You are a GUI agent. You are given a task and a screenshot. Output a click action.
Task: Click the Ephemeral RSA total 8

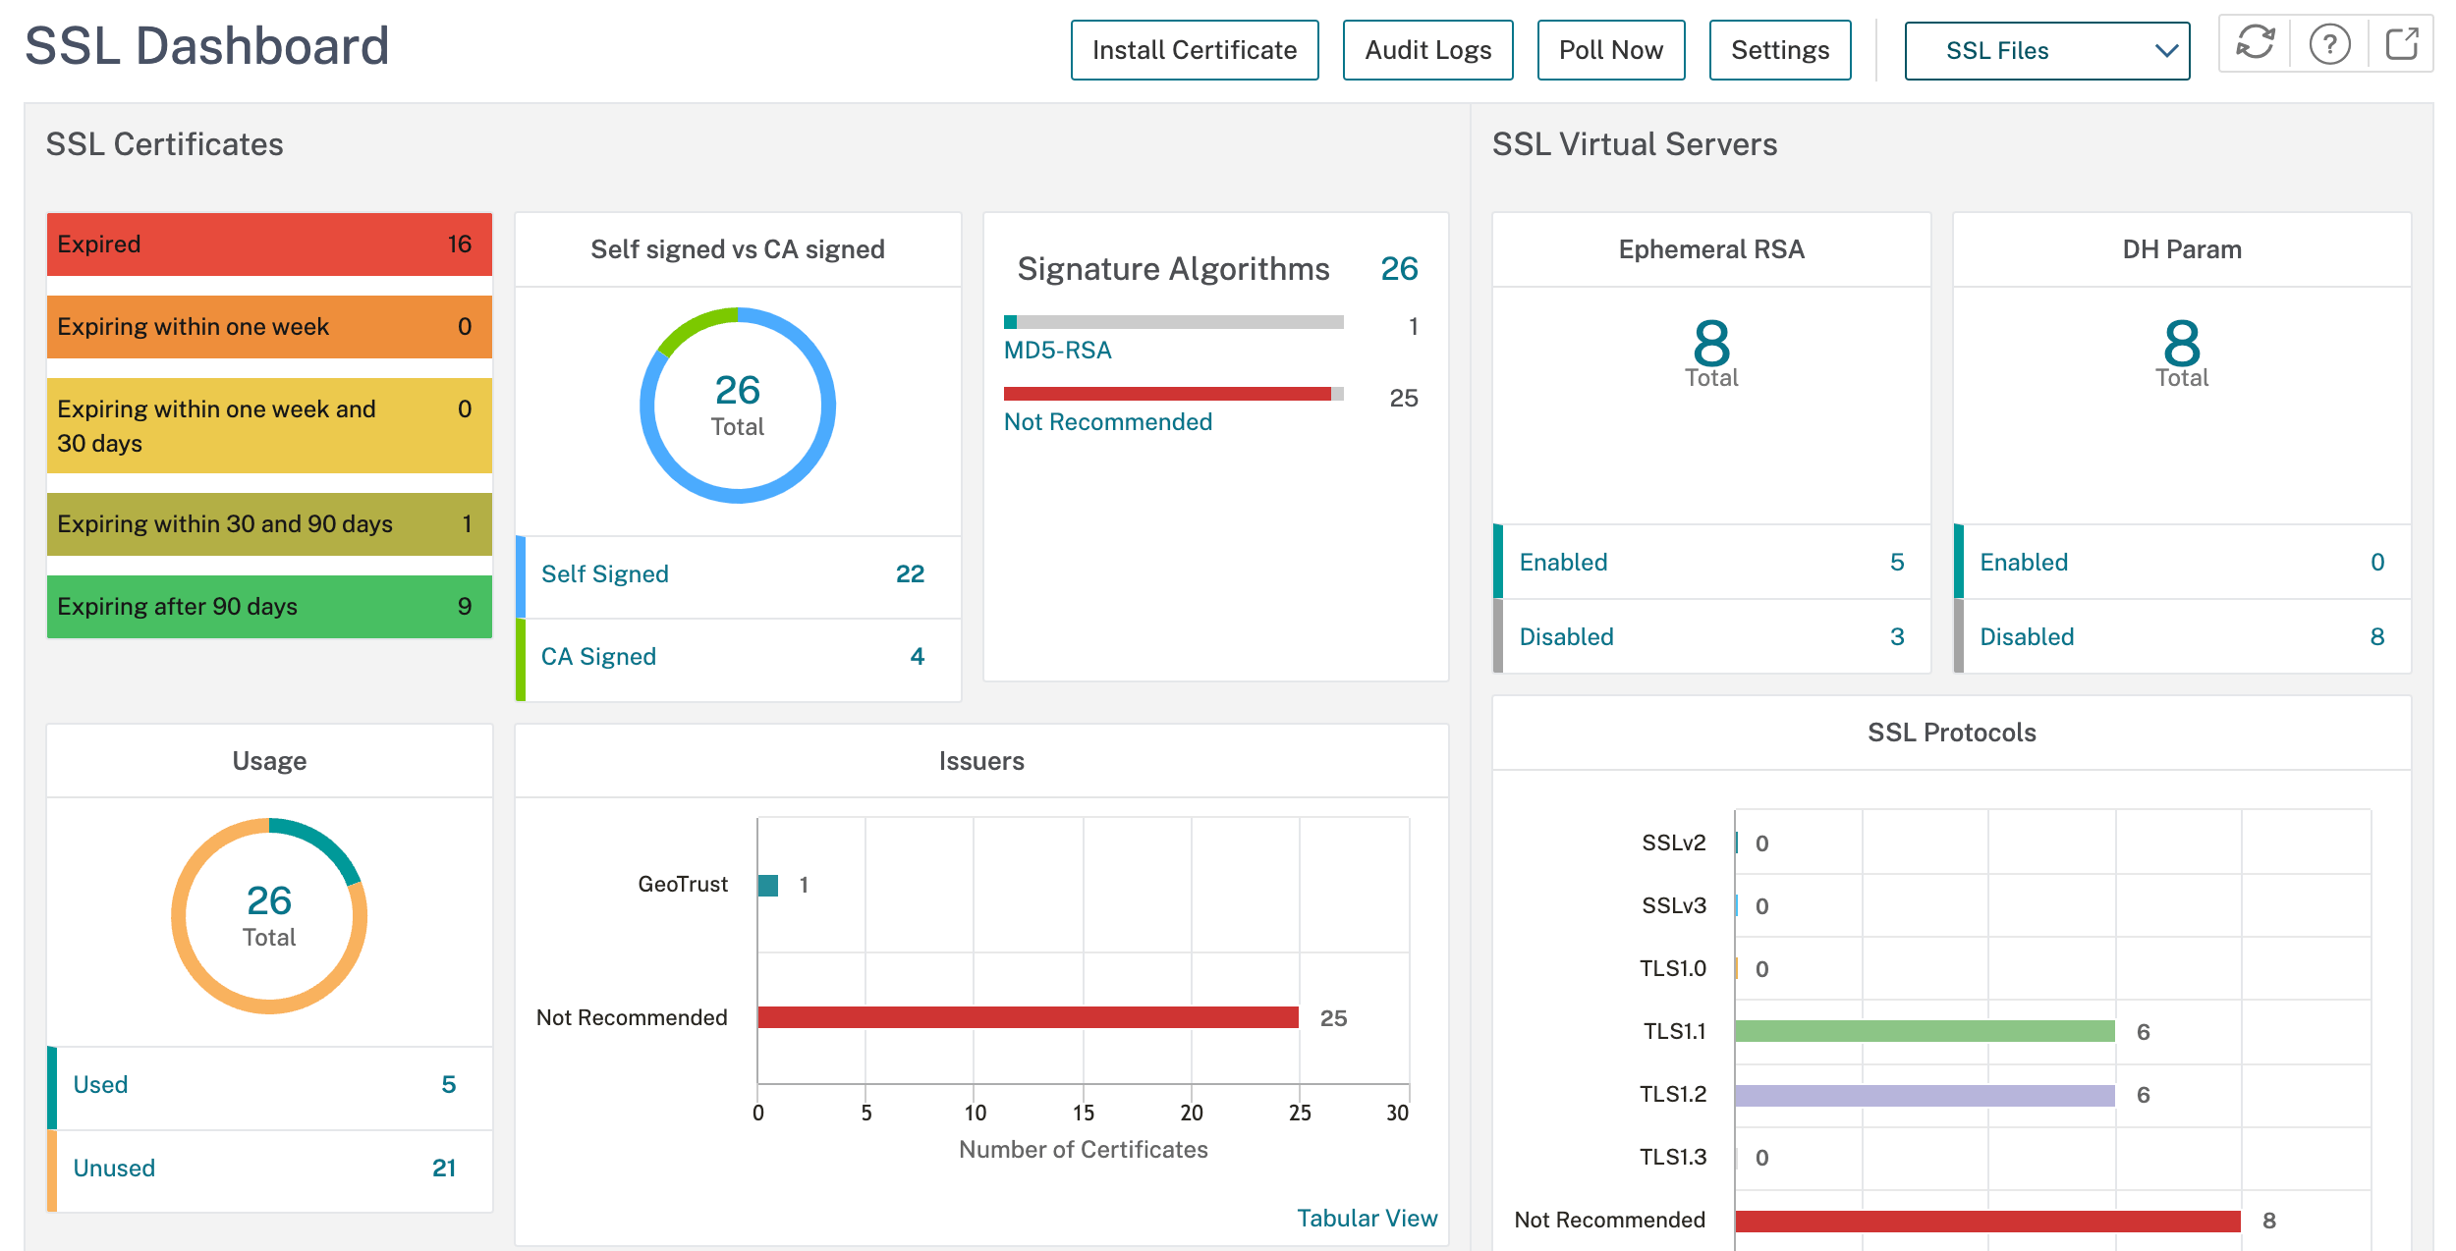1711,345
